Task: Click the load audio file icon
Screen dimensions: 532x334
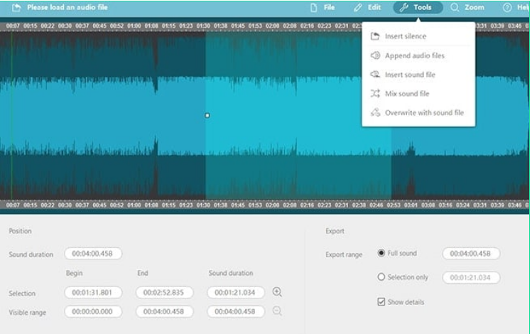Action: (x=16, y=8)
